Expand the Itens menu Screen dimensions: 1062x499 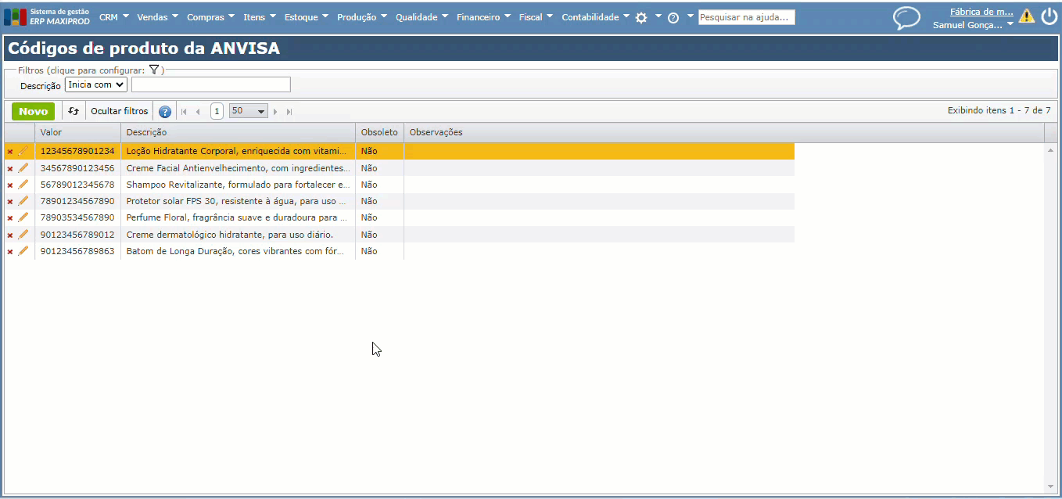tap(260, 17)
